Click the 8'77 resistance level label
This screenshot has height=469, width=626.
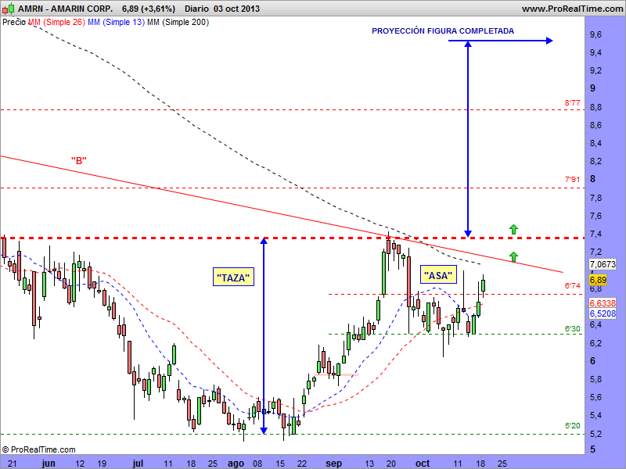(572, 103)
